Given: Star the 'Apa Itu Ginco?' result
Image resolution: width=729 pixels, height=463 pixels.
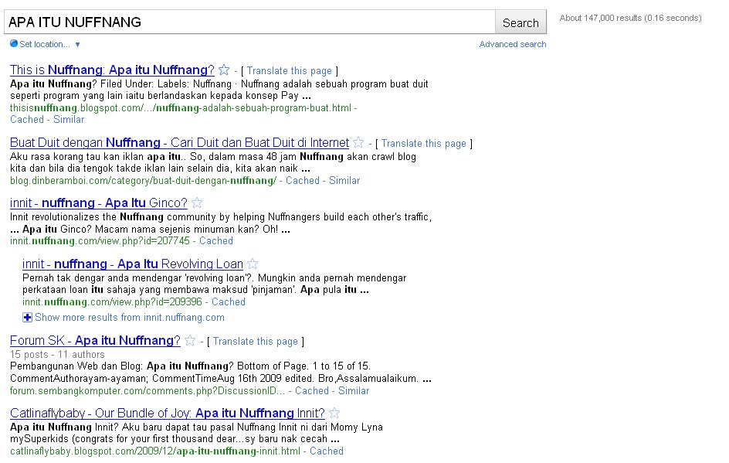Looking at the screenshot, I should tap(197, 203).
